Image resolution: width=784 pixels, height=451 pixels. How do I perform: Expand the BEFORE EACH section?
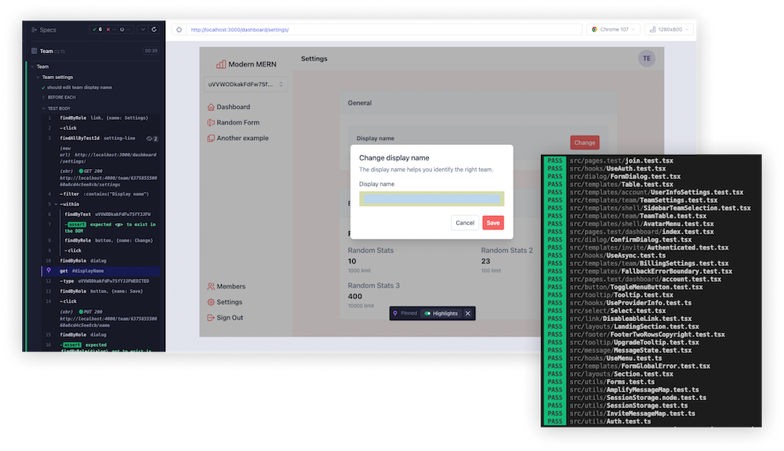tap(61, 97)
